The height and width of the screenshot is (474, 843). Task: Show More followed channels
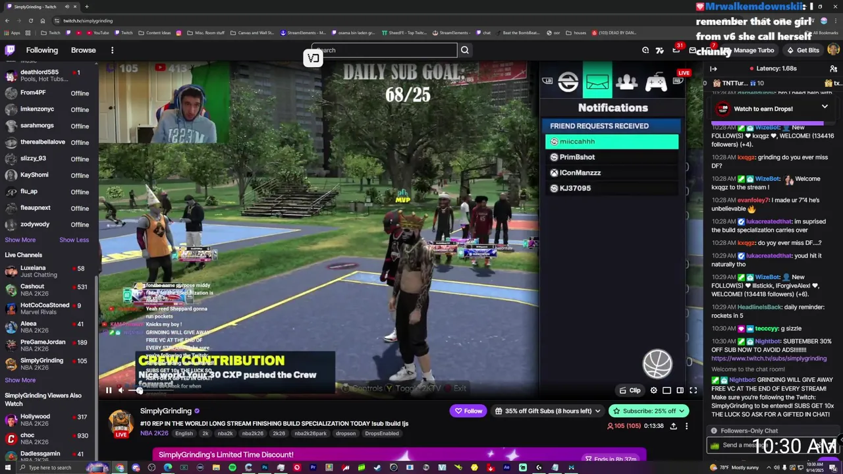pyautogui.click(x=20, y=240)
